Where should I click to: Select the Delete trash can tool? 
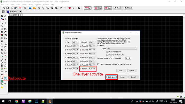point(2,32)
